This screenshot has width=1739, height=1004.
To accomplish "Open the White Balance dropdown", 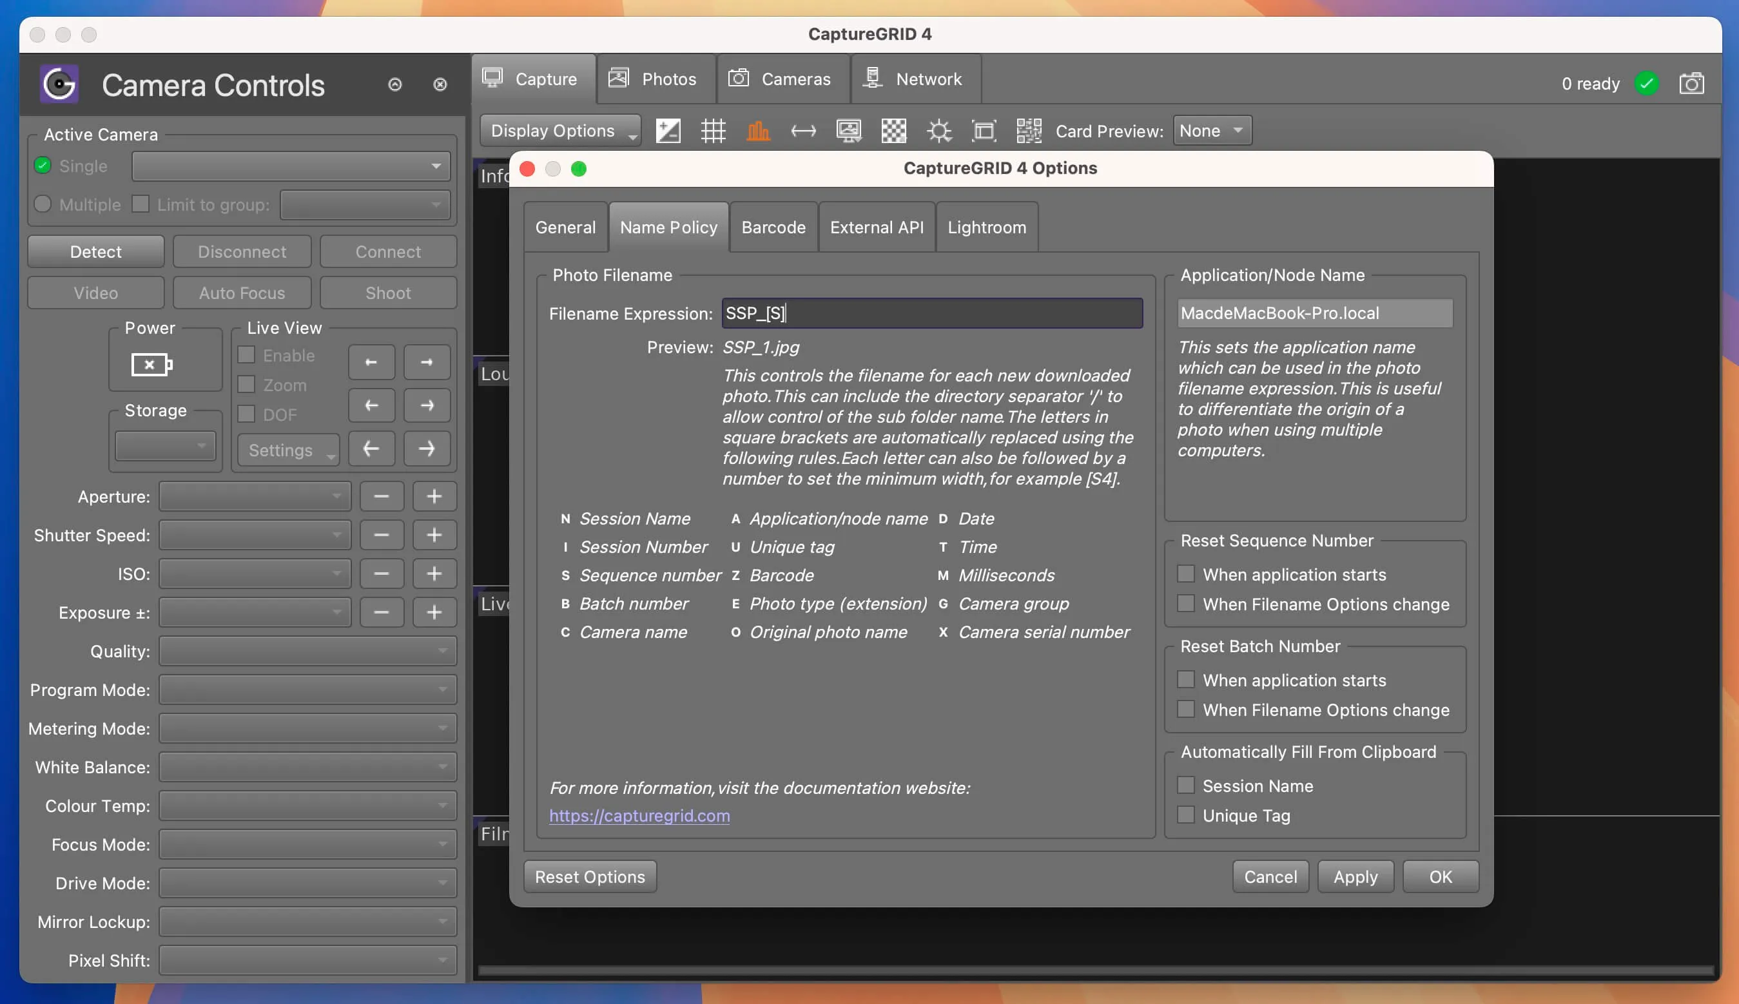I will (x=307, y=767).
